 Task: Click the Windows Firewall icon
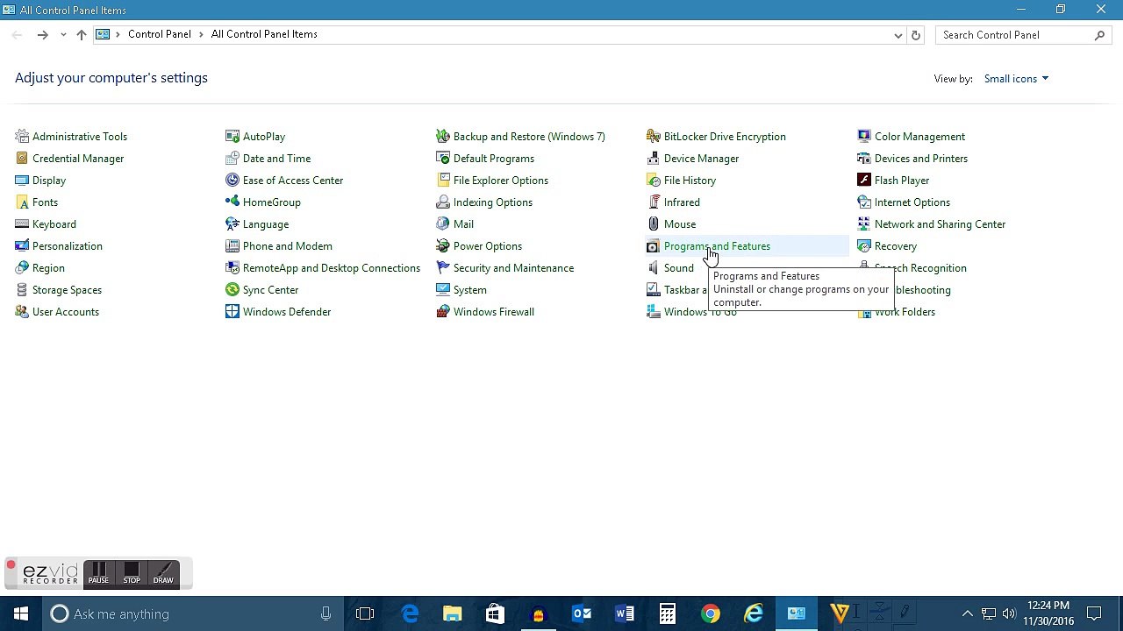443,312
